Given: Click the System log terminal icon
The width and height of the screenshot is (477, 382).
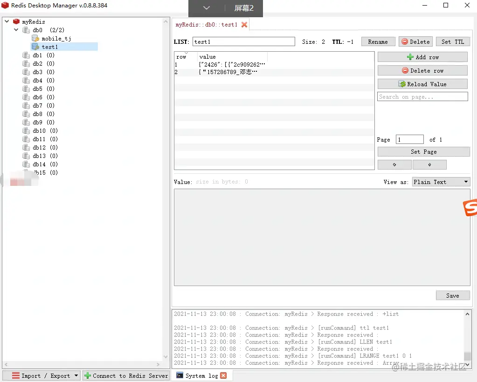Looking at the screenshot, I should [180, 375].
